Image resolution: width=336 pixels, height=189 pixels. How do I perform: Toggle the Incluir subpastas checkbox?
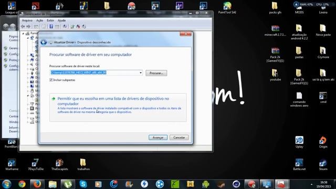[51, 80]
